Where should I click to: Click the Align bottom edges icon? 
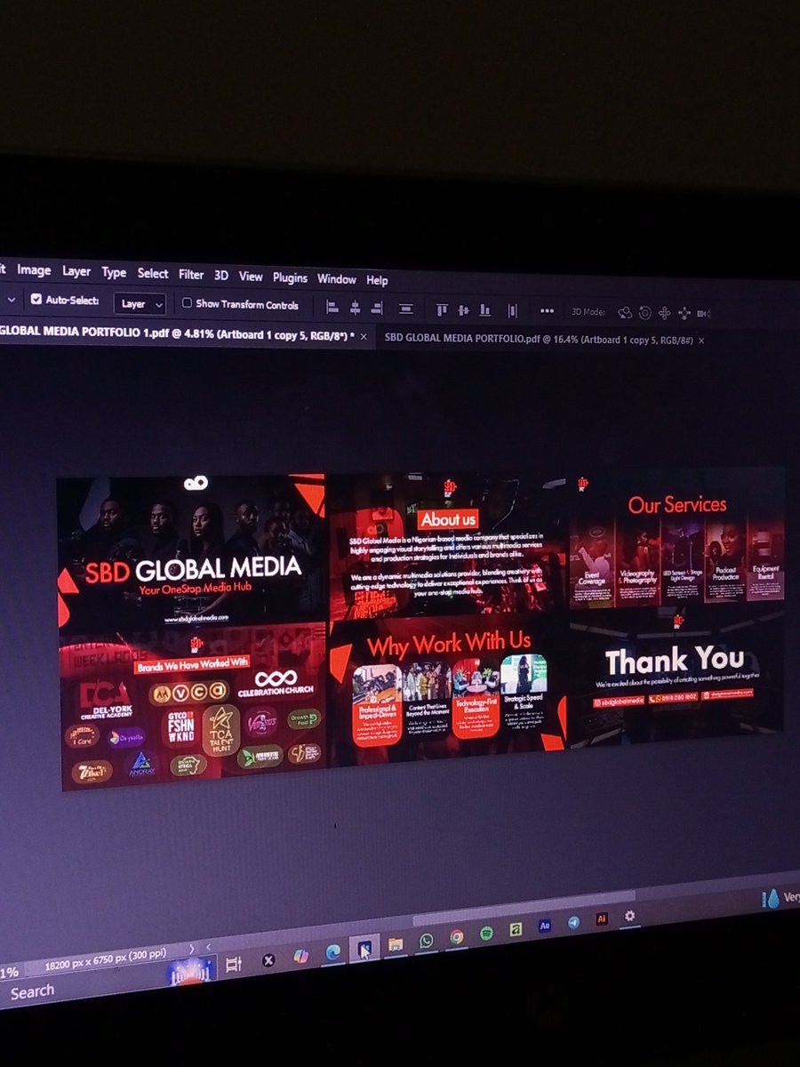click(x=484, y=309)
